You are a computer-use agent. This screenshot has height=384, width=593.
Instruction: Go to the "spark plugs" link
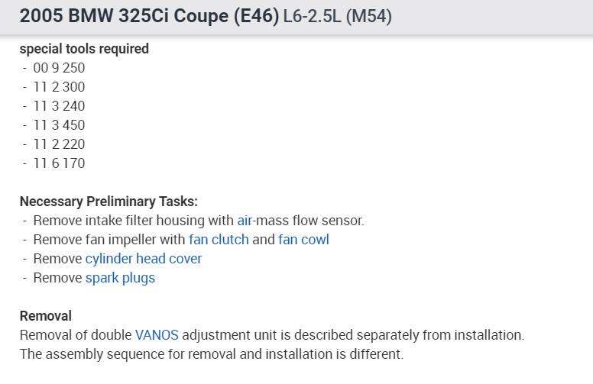(120, 278)
